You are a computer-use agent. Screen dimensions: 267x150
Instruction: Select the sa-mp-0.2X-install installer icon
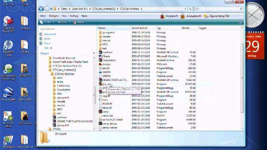(100, 120)
